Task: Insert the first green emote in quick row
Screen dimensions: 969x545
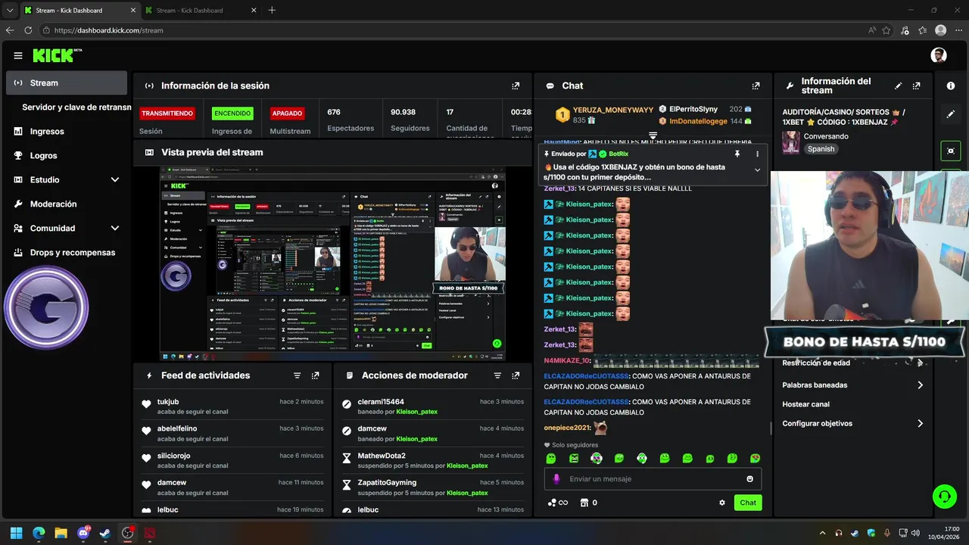Action: tap(551, 459)
